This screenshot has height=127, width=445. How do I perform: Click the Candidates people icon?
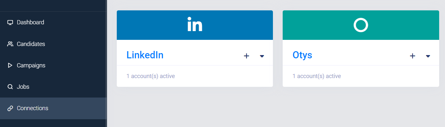[10, 44]
